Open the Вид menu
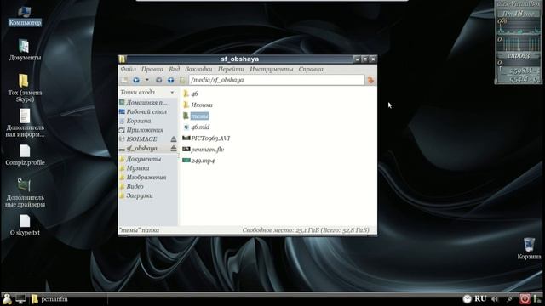545x306 pixels. tap(174, 70)
